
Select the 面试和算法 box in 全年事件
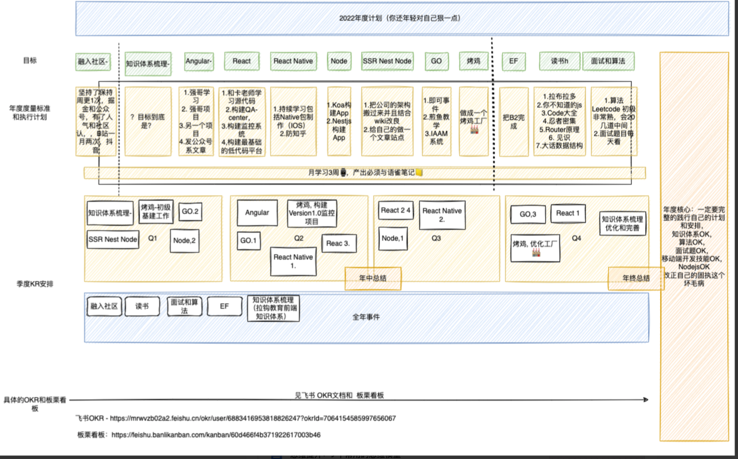(184, 306)
